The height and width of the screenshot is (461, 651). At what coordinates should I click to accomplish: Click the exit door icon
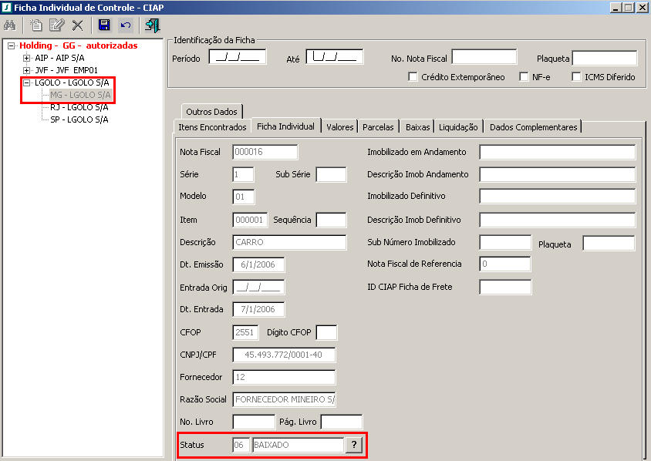pos(153,25)
